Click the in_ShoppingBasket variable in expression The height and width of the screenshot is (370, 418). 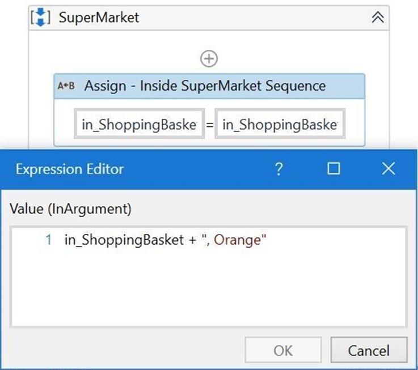pos(124,240)
